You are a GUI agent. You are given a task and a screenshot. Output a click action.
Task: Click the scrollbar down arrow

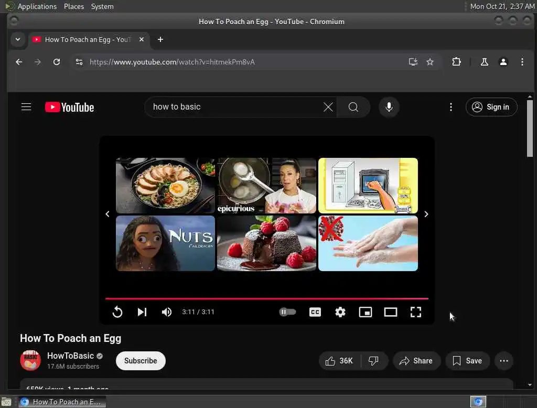coord(530,385)
